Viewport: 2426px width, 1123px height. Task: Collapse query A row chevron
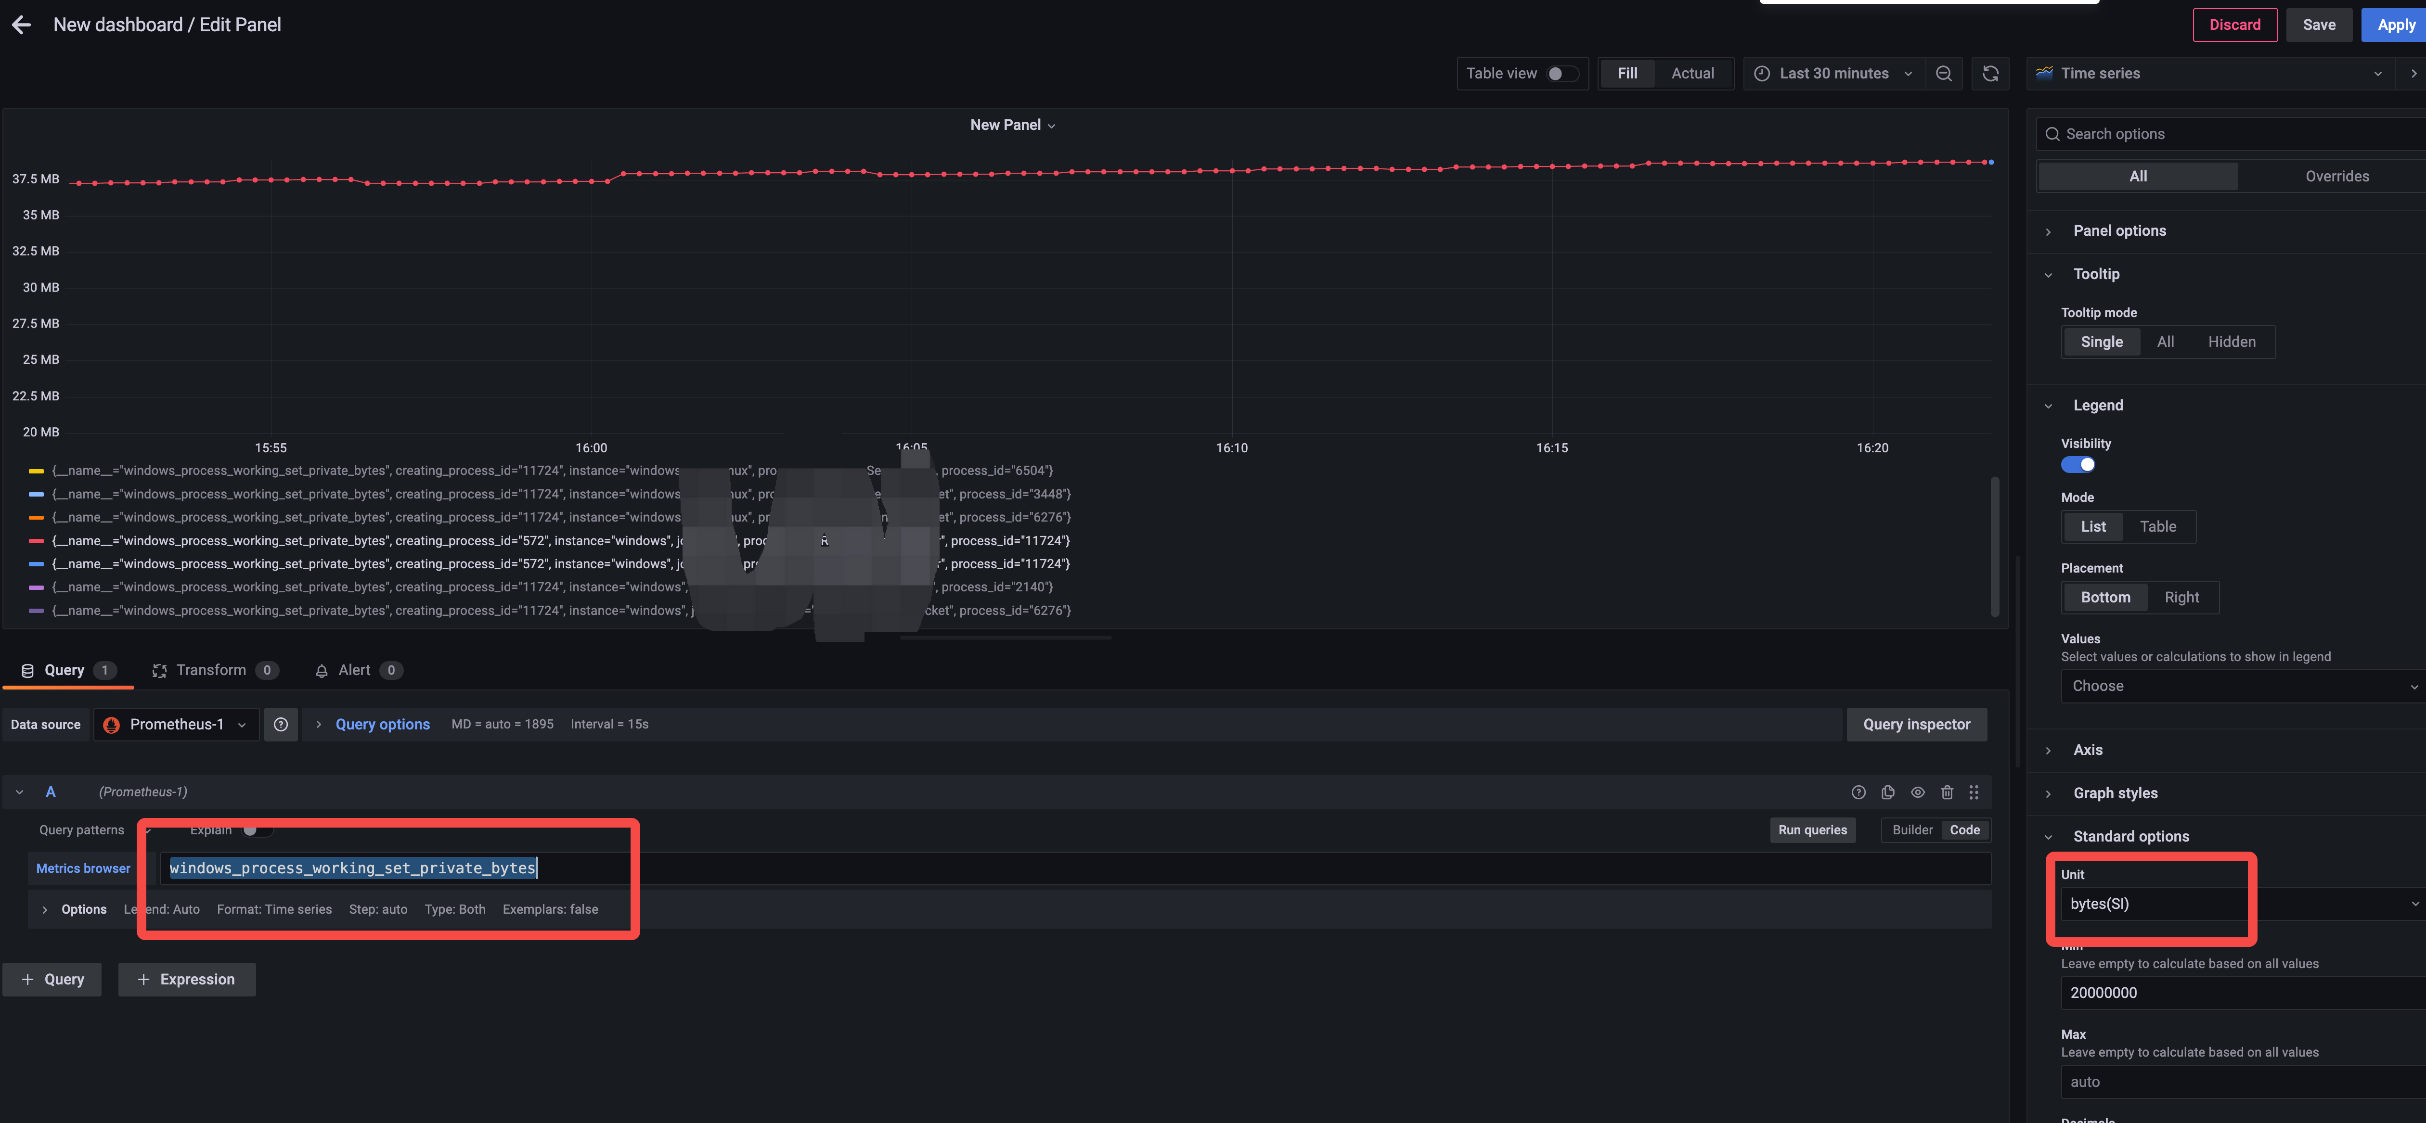(19, 792)
